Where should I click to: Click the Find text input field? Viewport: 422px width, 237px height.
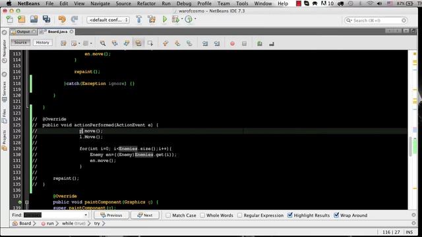pos(53,215)
